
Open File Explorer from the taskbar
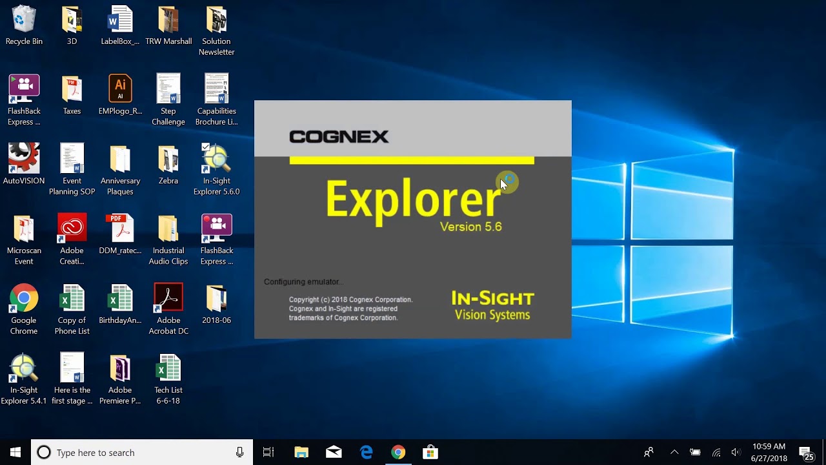pos(301,452)
